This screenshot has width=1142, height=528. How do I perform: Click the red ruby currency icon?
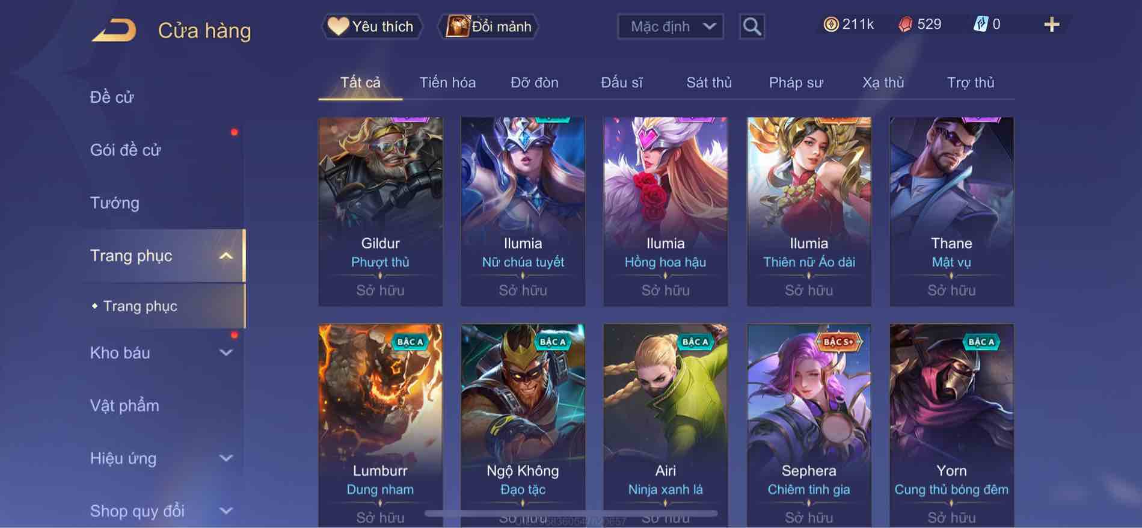click(906, 25)
